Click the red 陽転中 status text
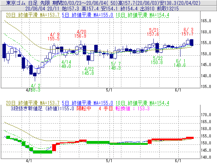 [84, 108]
